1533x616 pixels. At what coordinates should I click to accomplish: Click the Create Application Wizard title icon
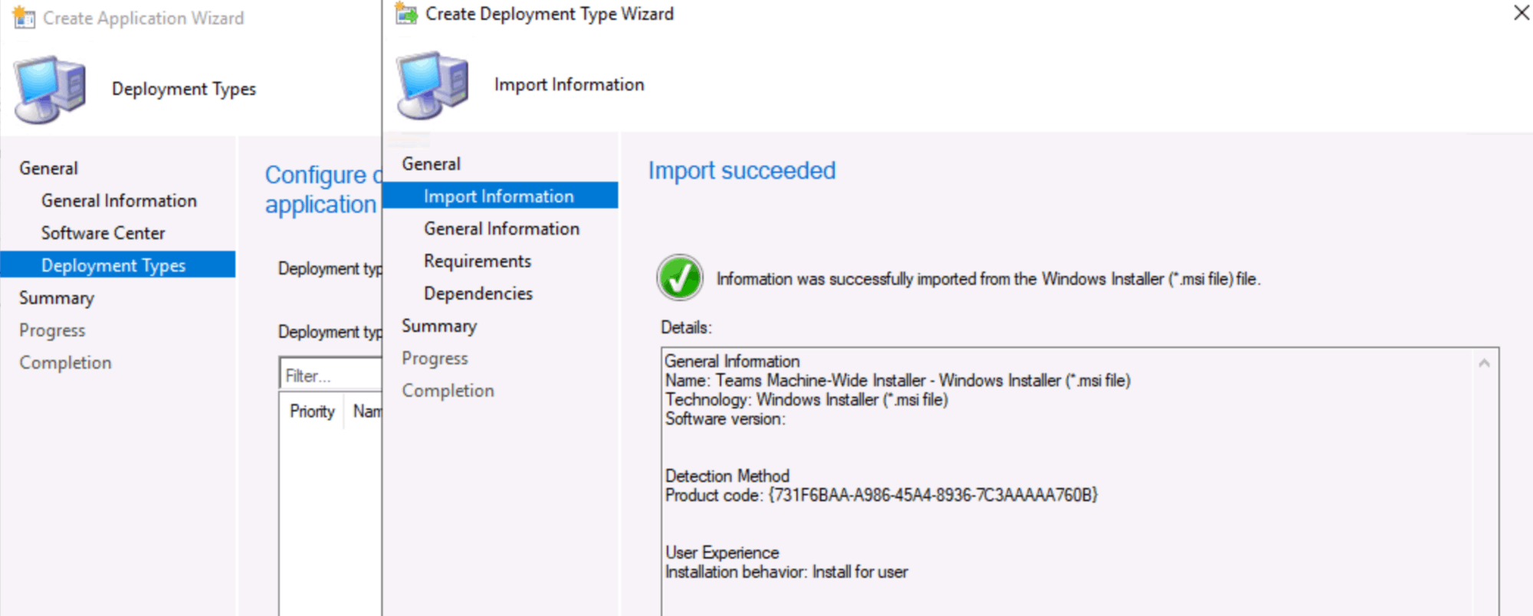[x=24, y=17]
